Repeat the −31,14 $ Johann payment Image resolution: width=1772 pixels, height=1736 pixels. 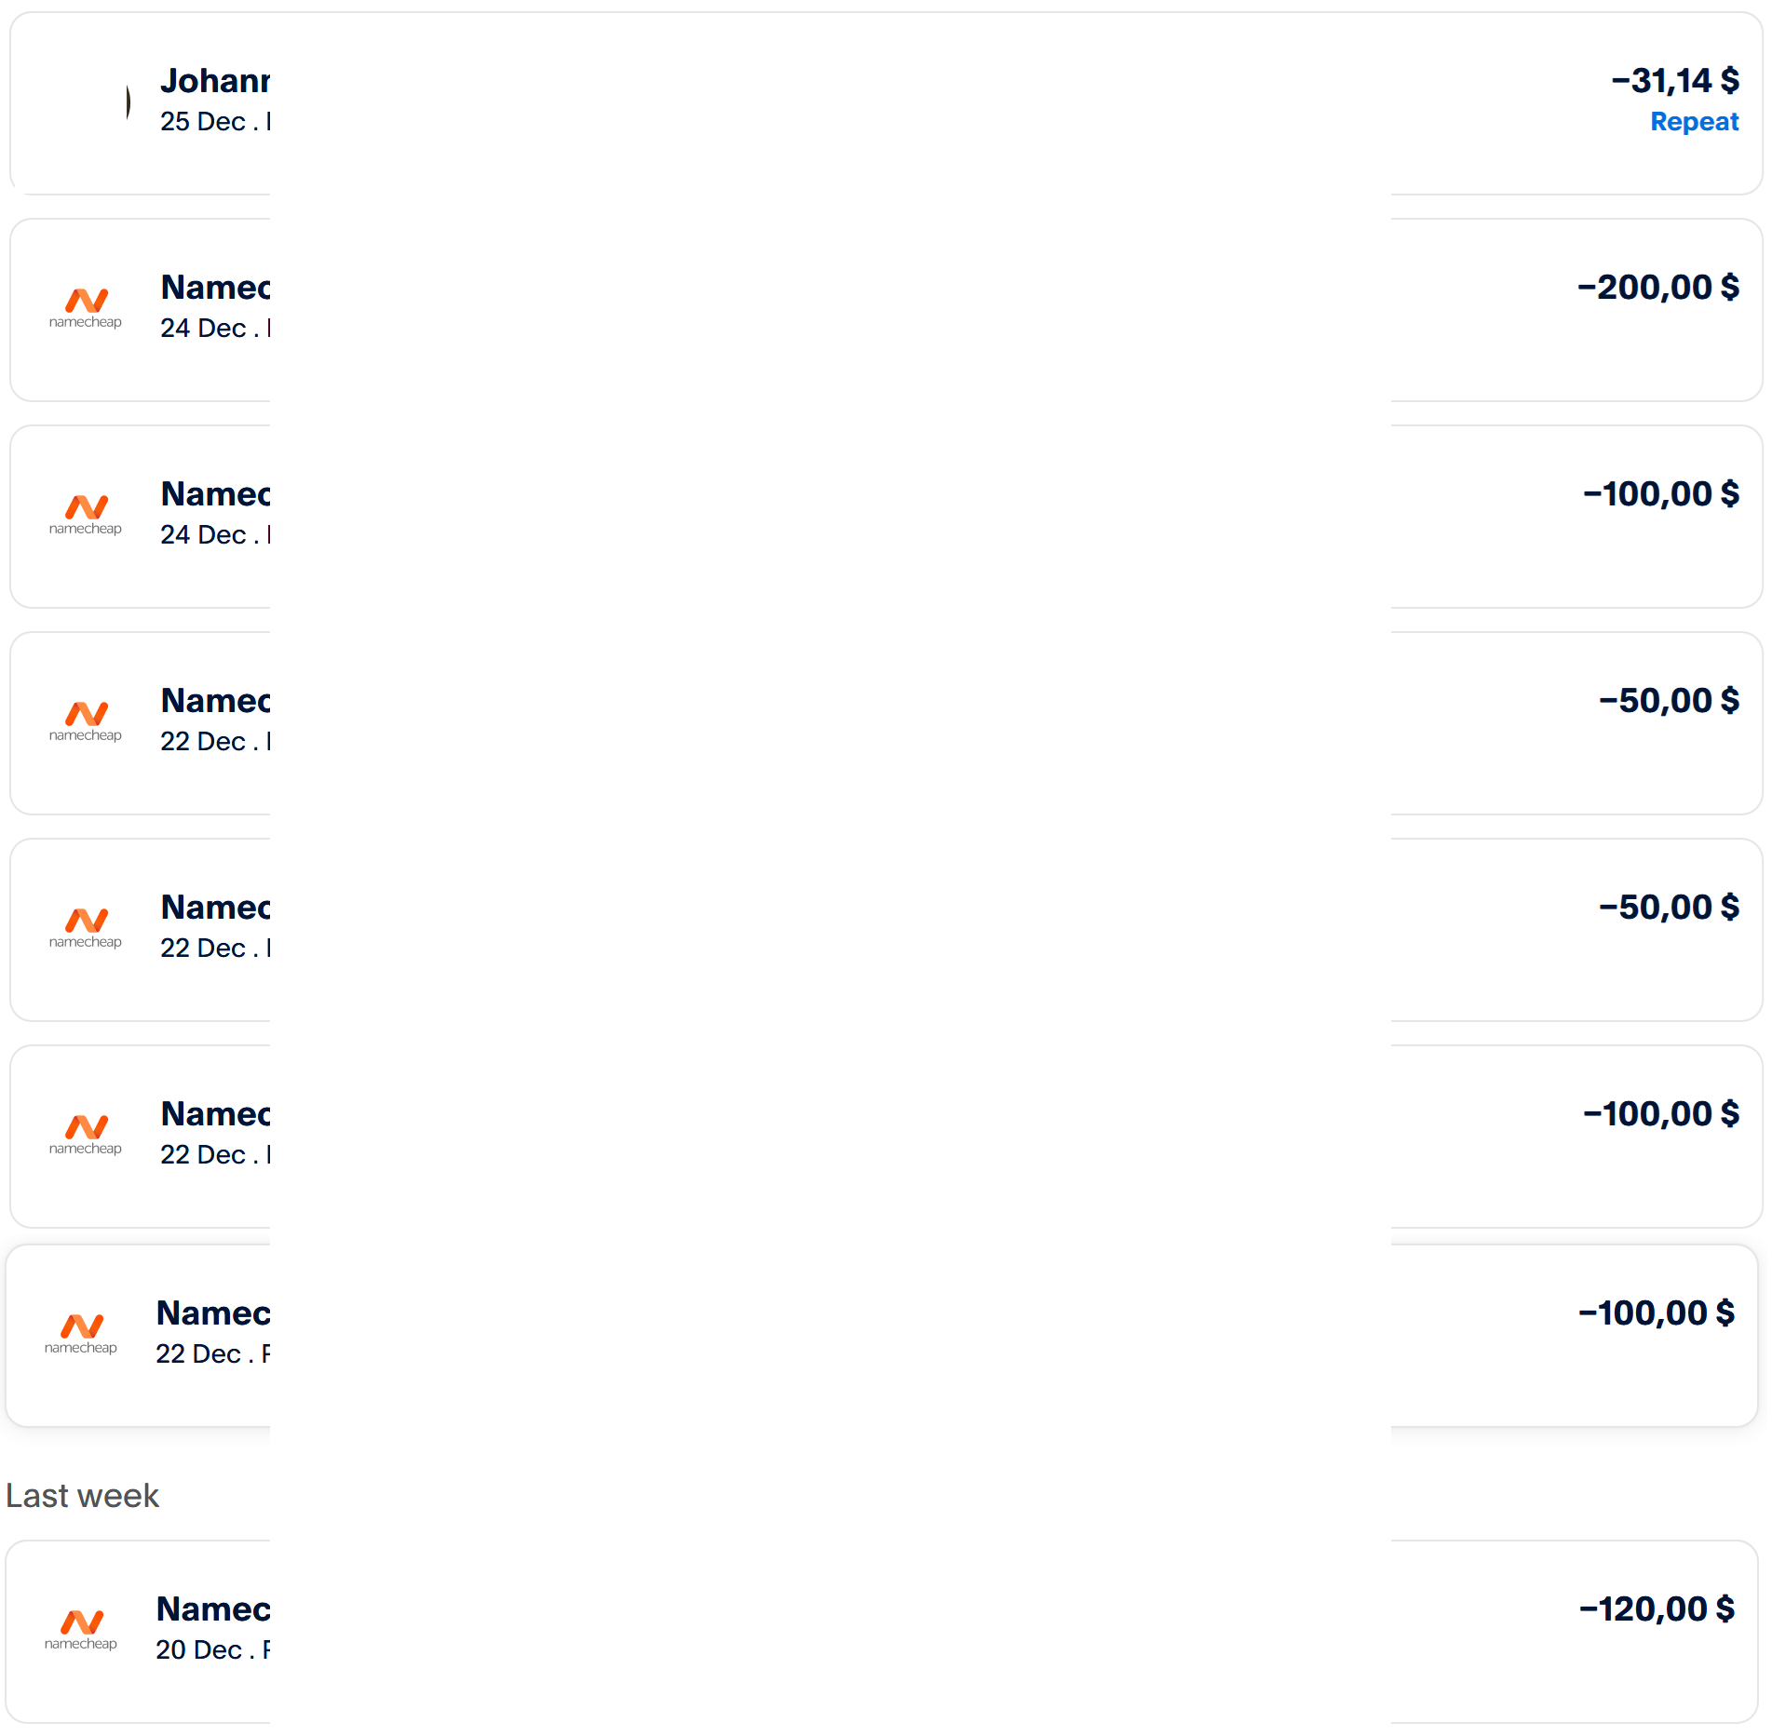[x=1693, y=122]
